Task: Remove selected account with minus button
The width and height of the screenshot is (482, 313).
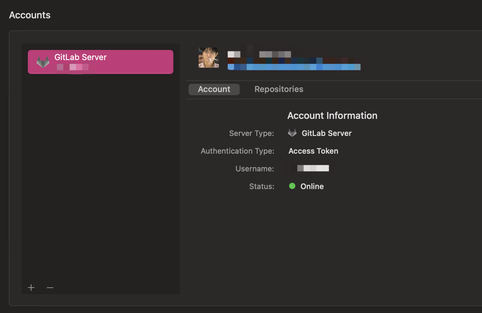Action: (x=50, y=287)
